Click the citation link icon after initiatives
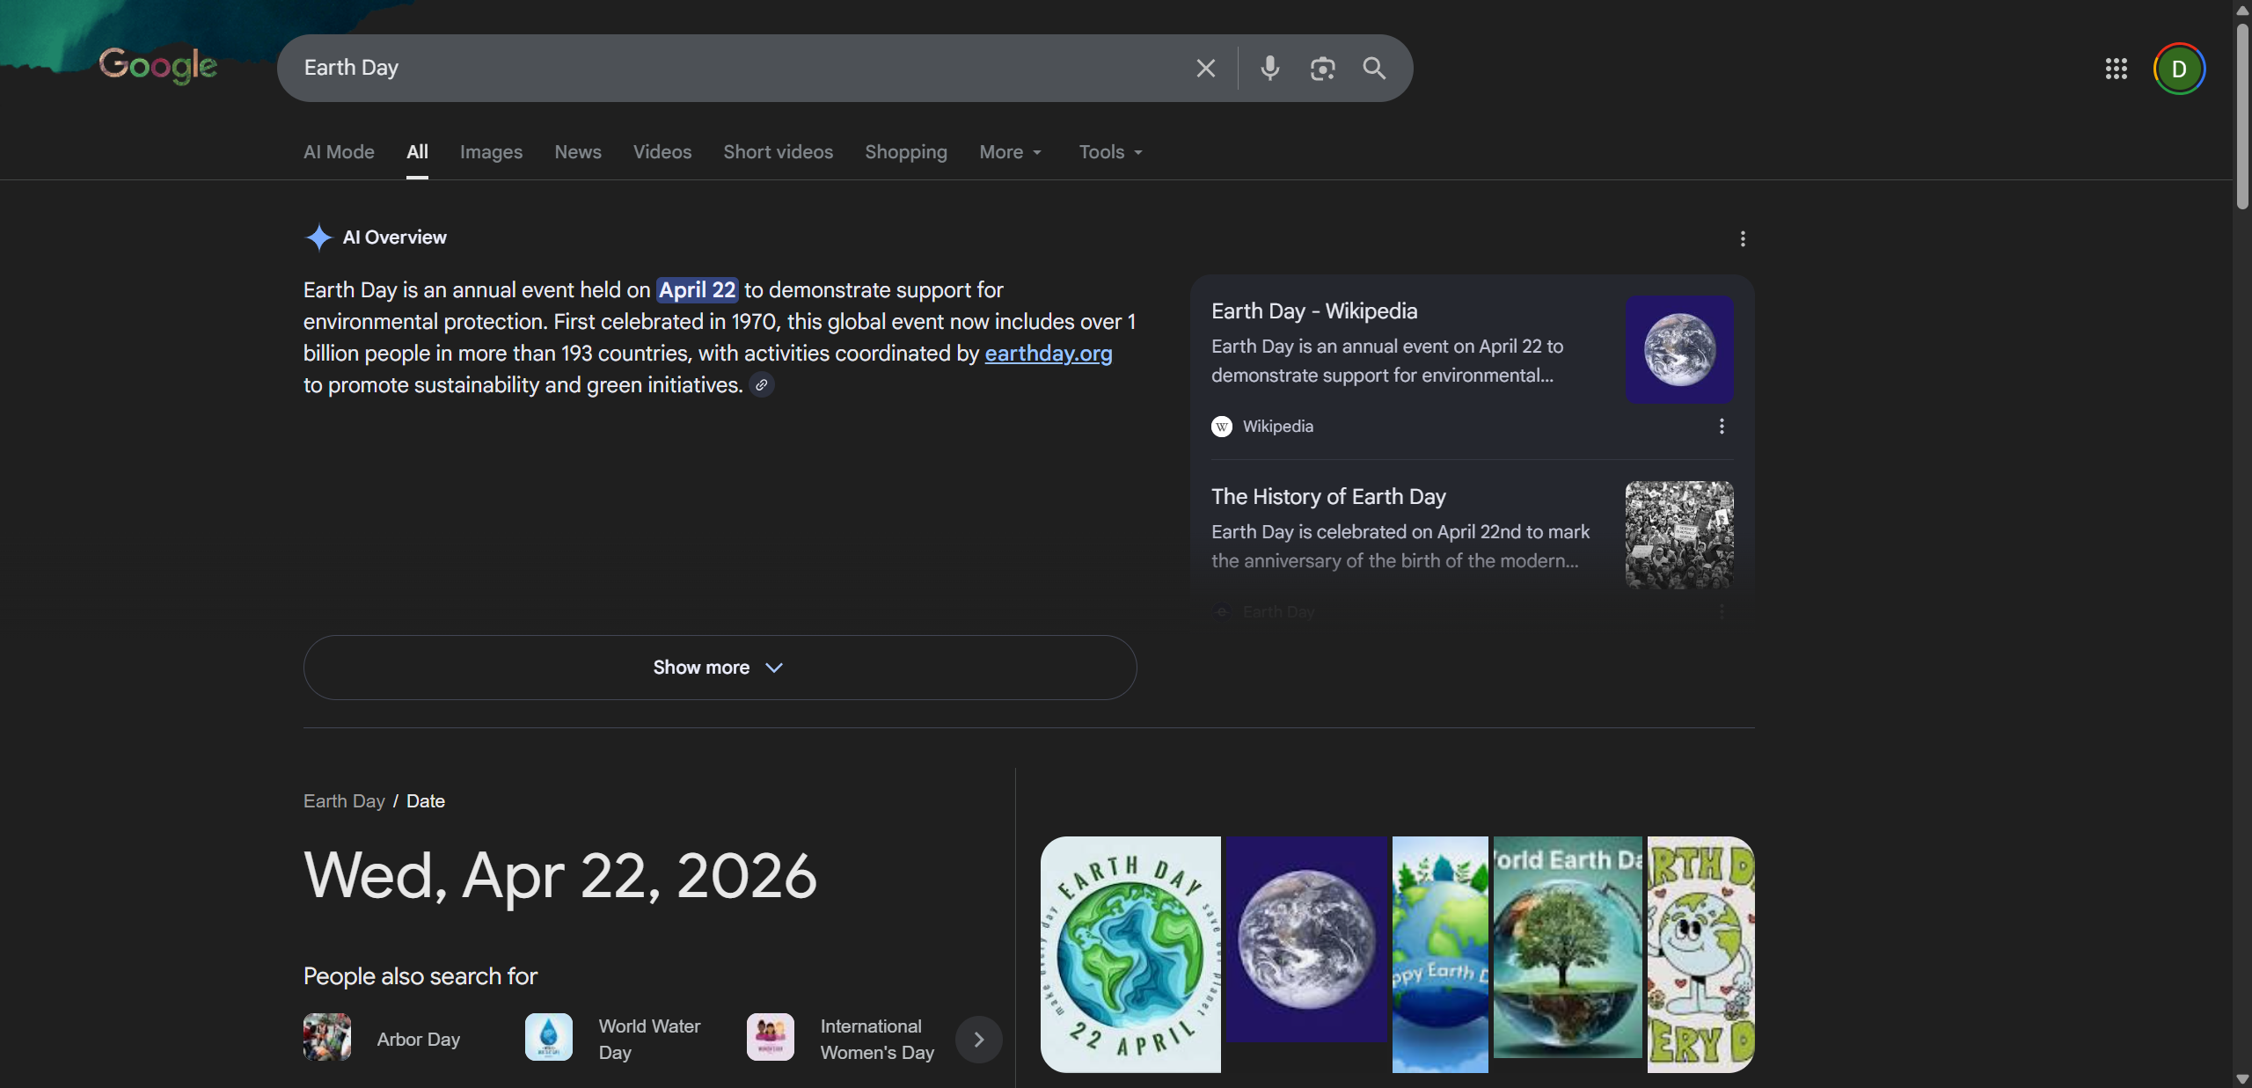 (x=762, y=385)
